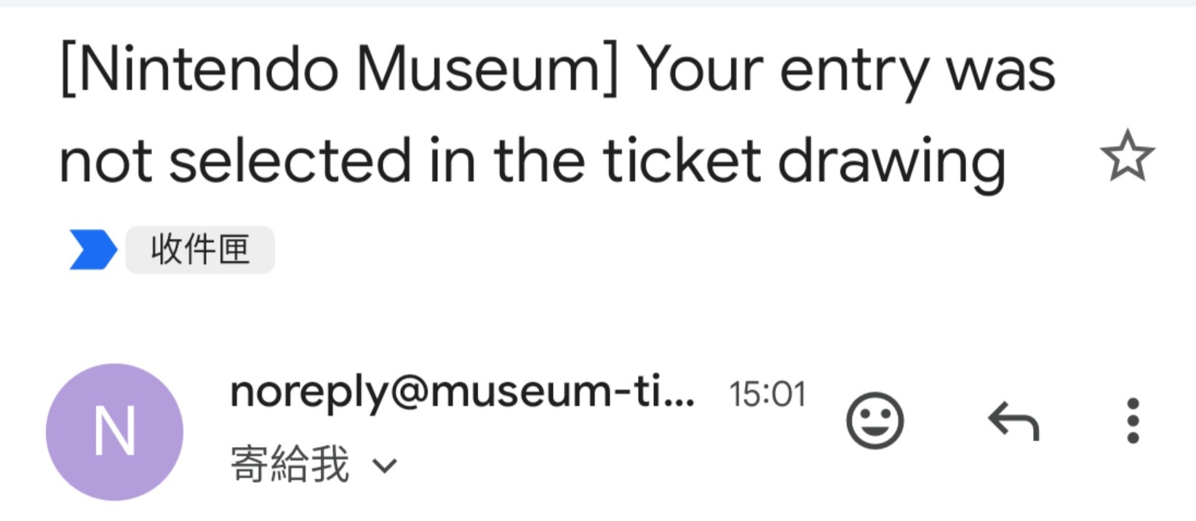Add an emoji reaction to the email
The image size is (1196, 521).
pyautogui.click(x=874, y=421)
